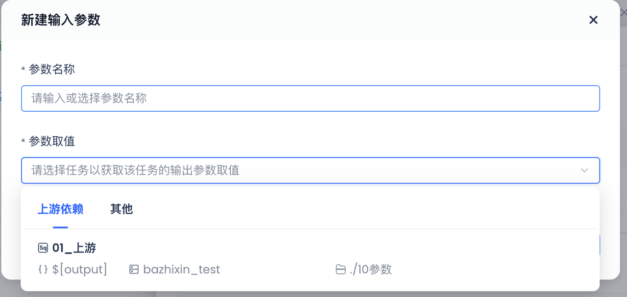627x297 pixels.
Task: Click the SQL node icon beside 01_上游
Action: click(x=43, y=248)
